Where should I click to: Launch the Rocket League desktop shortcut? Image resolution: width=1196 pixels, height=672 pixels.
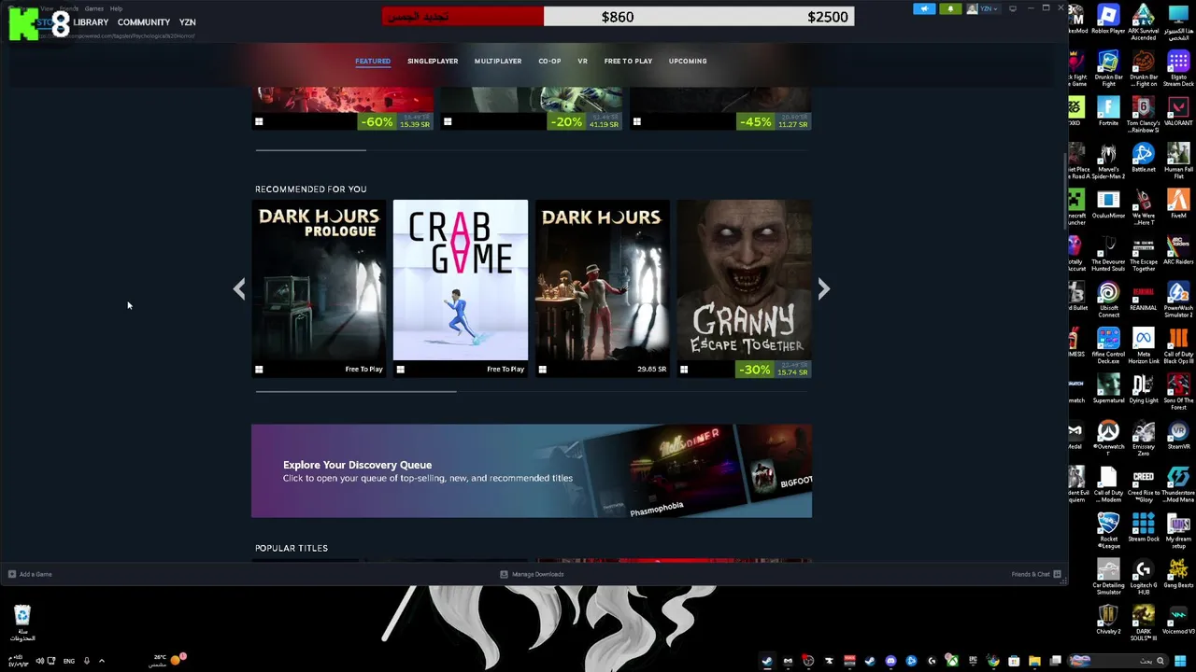coord(1108,531)
